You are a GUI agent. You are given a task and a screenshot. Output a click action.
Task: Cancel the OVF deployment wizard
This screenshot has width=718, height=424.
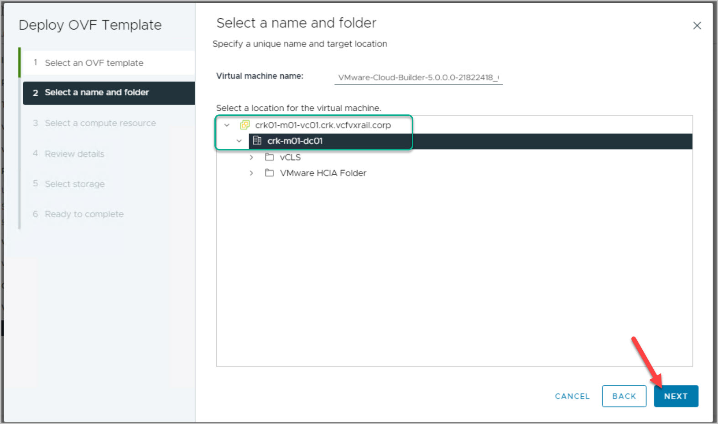tap(572, 396)
